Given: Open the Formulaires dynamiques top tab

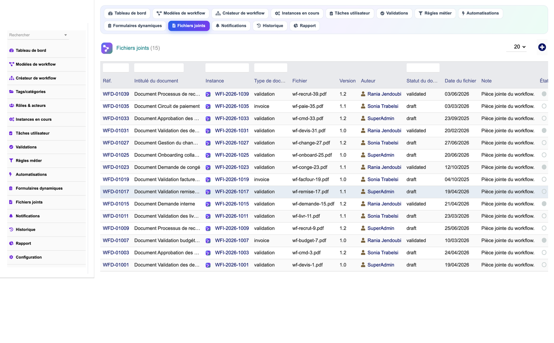Looking at the screenshot, I should (x=135, y=26).
